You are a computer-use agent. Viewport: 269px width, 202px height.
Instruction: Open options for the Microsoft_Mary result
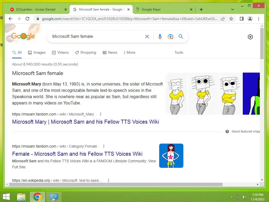[x=101, y=114]
